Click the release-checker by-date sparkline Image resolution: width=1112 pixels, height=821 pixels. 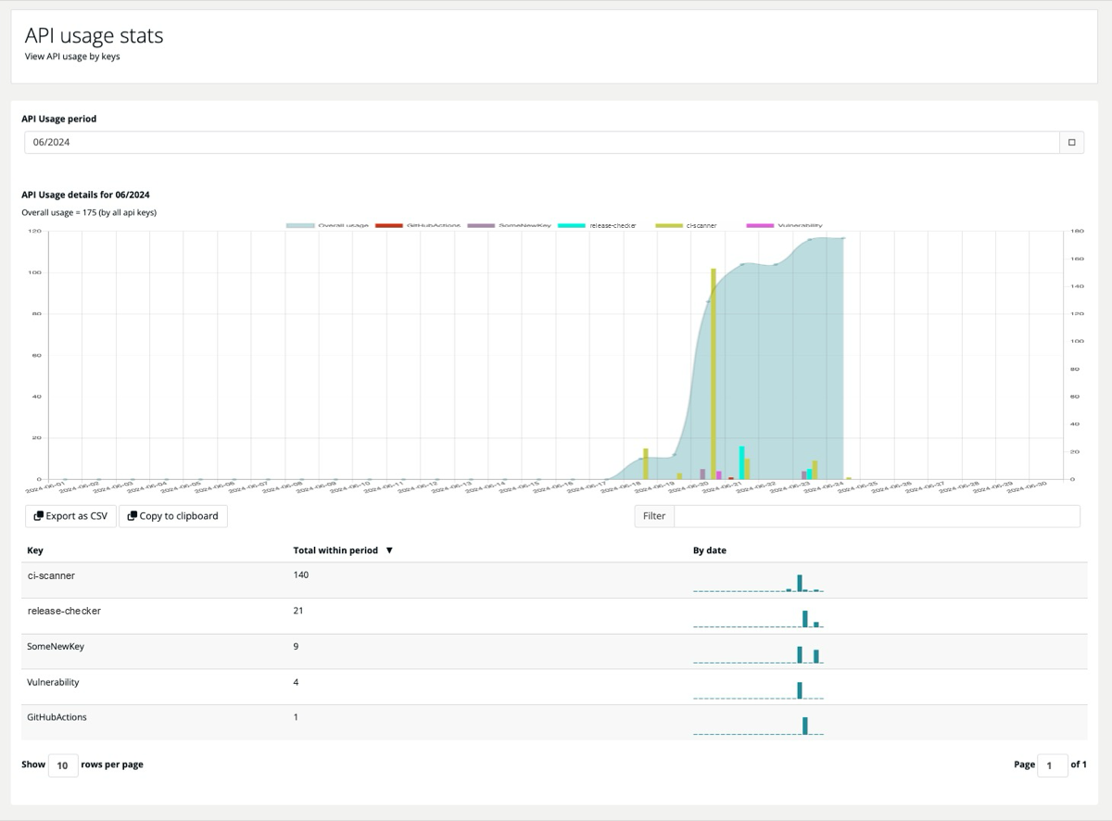tap(758, 619)
